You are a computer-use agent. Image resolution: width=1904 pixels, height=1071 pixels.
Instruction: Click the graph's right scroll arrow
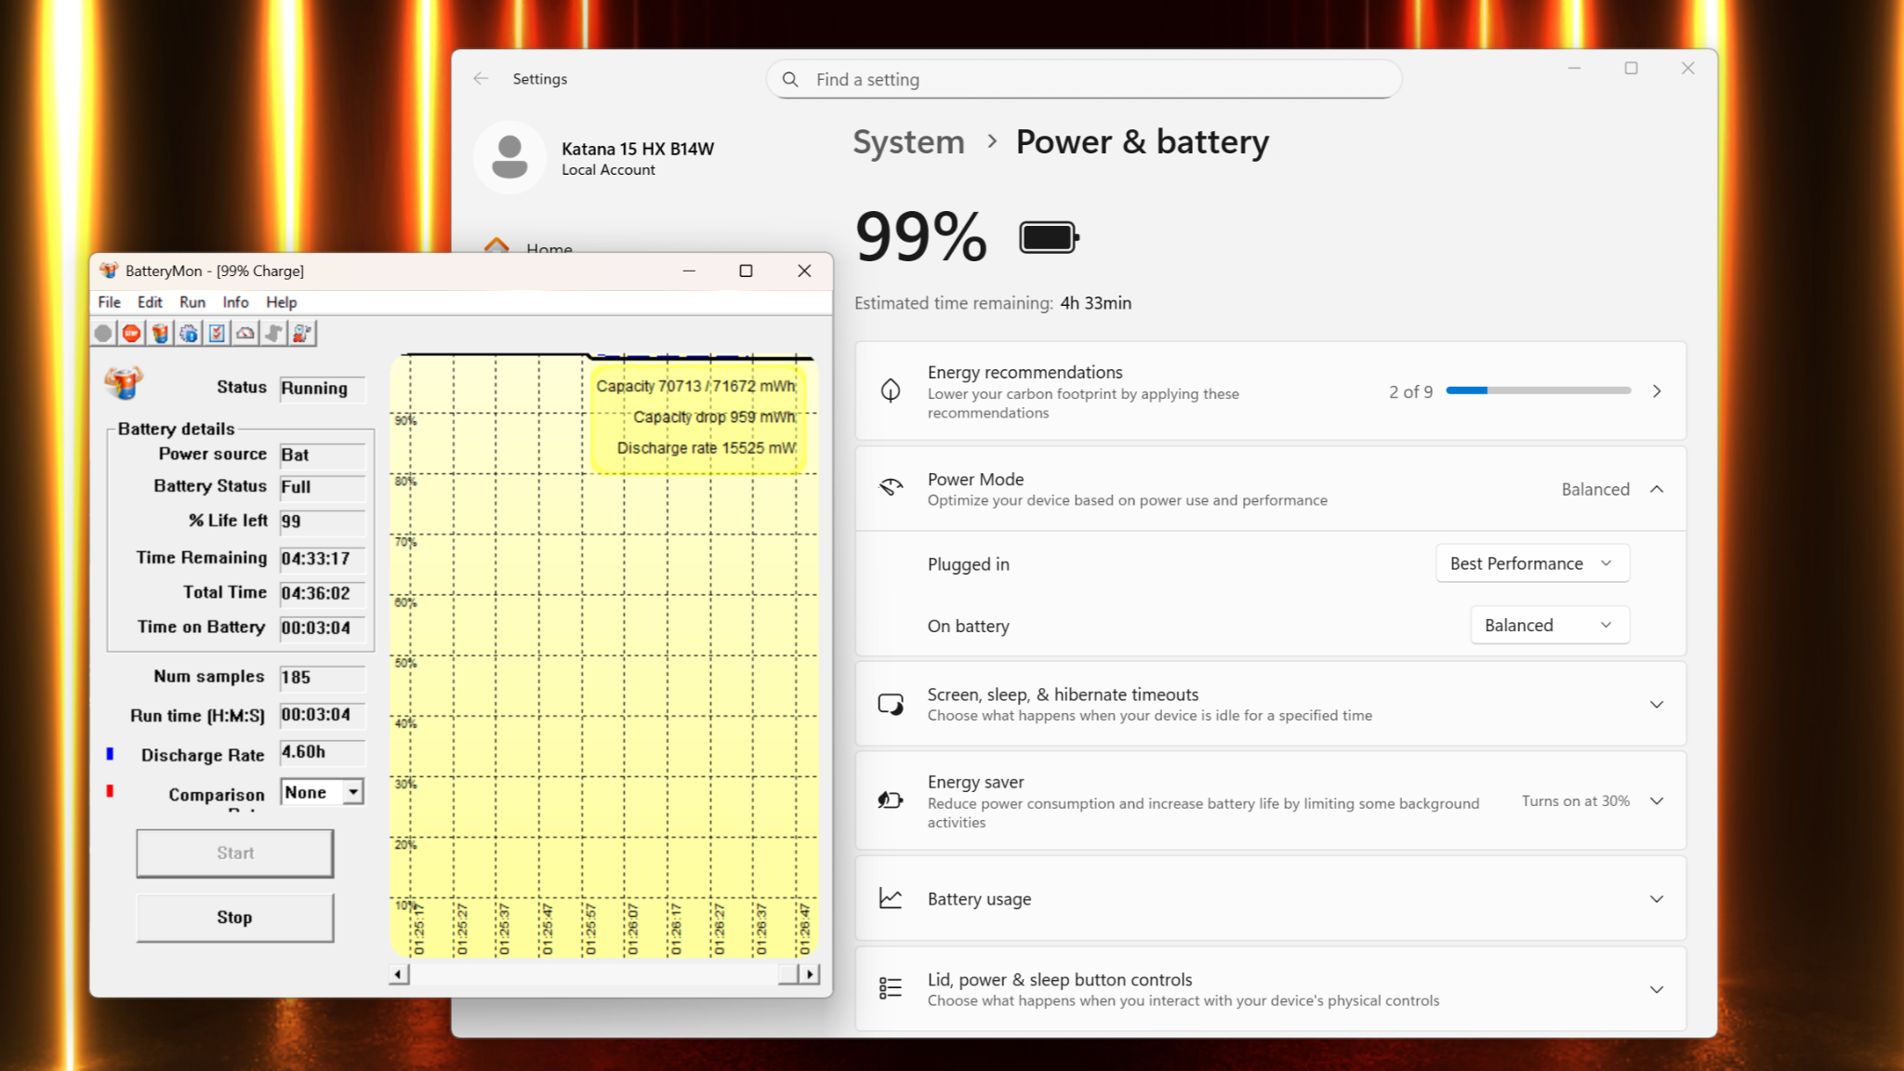tap(810, 974)
